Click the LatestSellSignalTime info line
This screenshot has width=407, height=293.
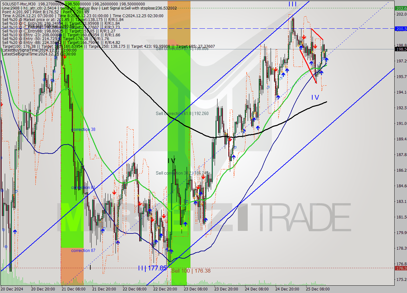tap(39, 54)
